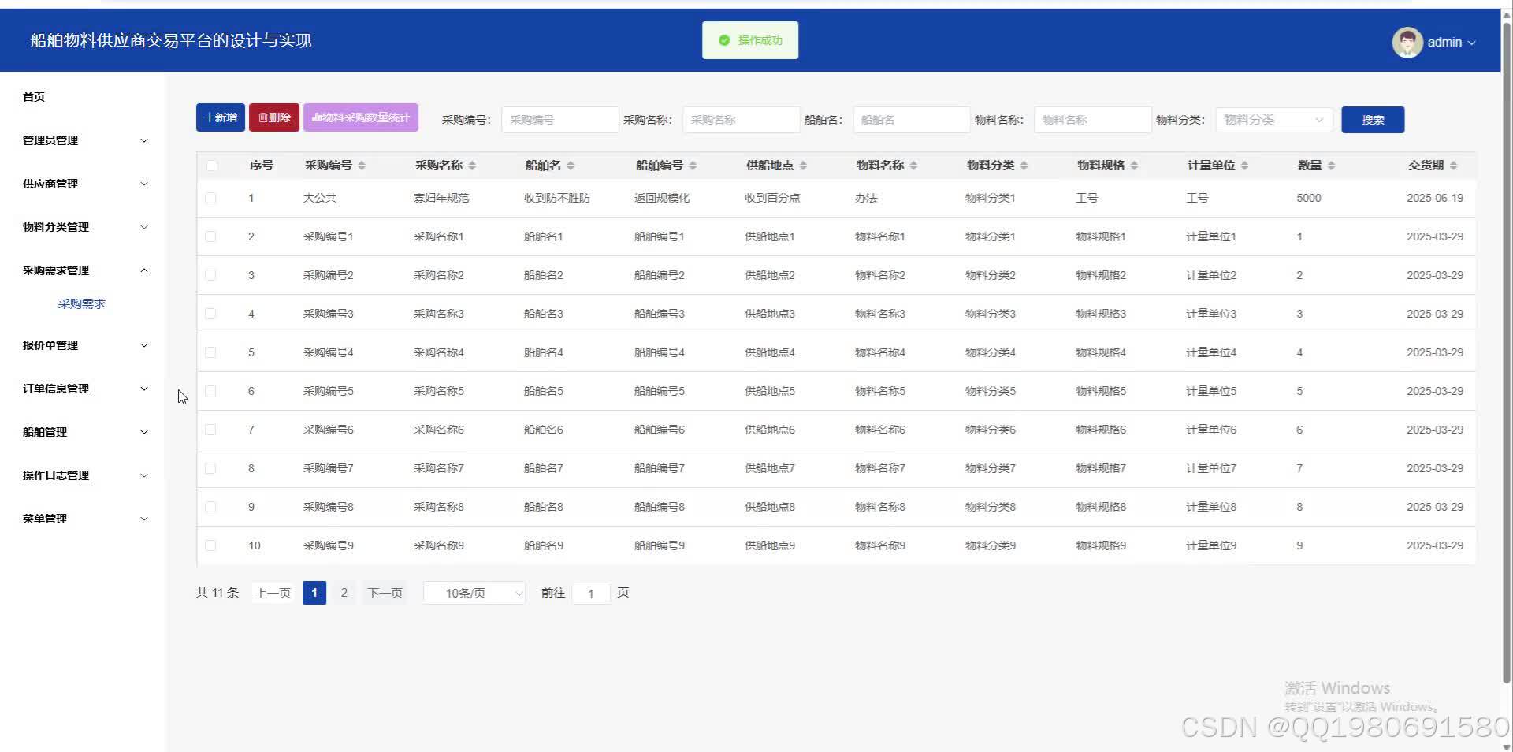Sort by 交货期 column arrows
Screen dimensions: 1513x752
[1454, 166]
